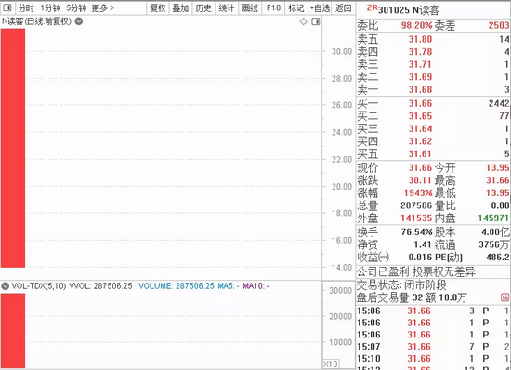Add the stock to 自选 watchlist

320,7
